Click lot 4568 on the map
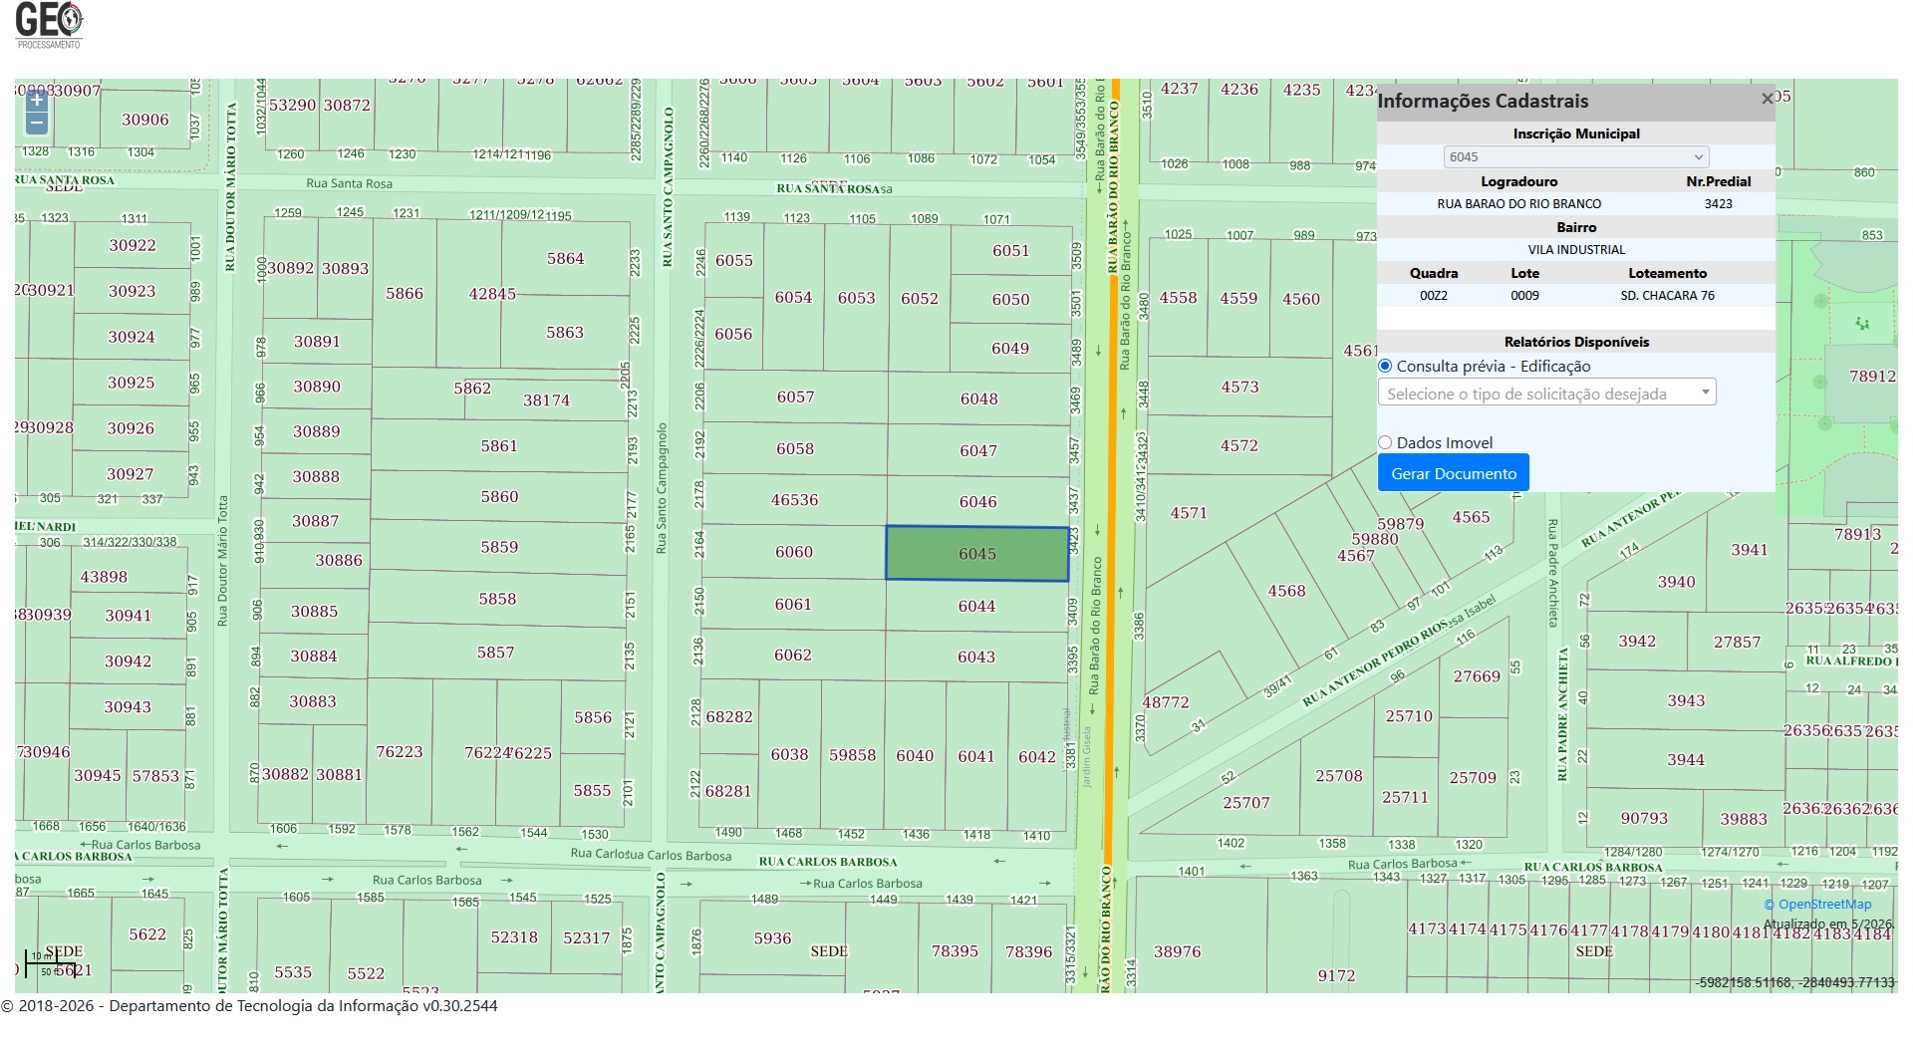The width and height of the screenshot is (1913, 1056). point(1286,591)
